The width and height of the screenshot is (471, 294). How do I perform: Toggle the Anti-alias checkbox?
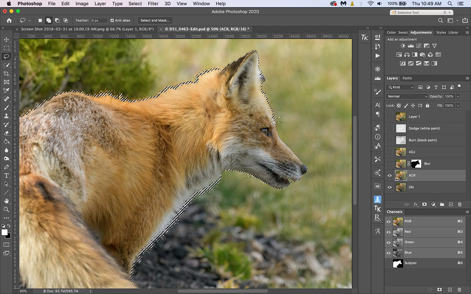coord(112,20)
